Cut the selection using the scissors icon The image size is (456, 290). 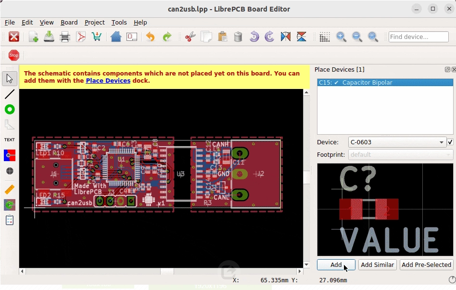190,37
